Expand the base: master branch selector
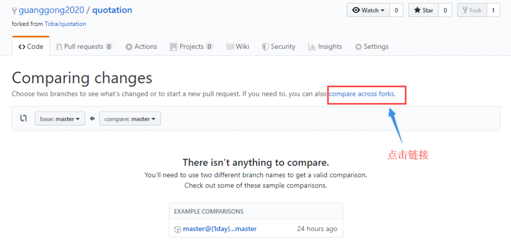This screenshot has height=243, width=511. point(60,119)
